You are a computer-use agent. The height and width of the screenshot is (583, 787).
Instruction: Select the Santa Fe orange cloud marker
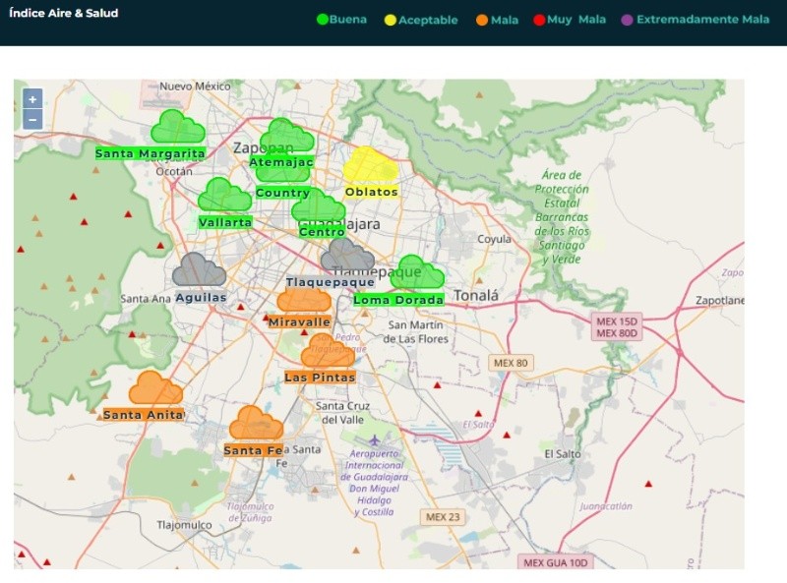(256, 424)
